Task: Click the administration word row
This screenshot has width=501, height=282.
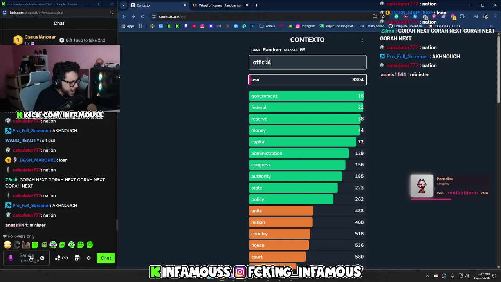Action: 308,153
